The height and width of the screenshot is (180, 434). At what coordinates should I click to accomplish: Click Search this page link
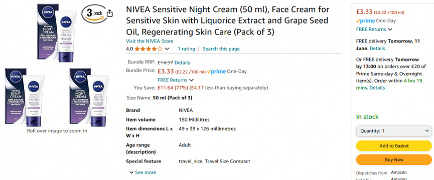(x=221, y=49)
